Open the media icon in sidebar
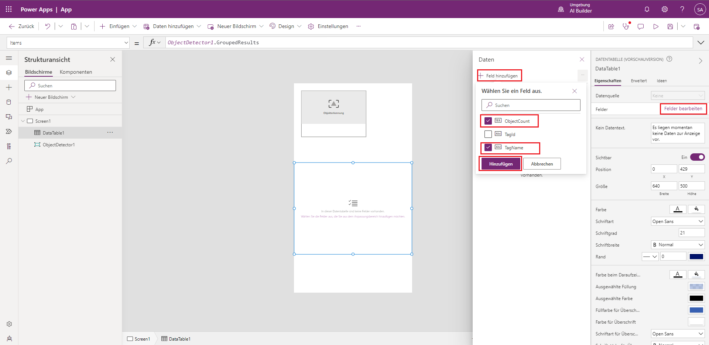 point(9,117)
